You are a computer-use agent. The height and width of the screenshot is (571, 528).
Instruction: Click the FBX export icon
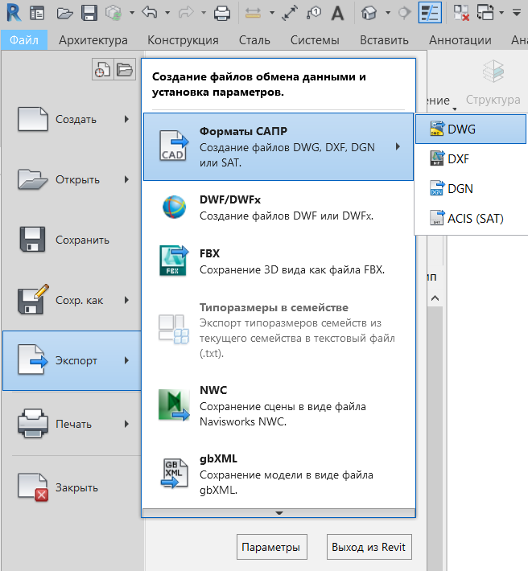[174, 261]
